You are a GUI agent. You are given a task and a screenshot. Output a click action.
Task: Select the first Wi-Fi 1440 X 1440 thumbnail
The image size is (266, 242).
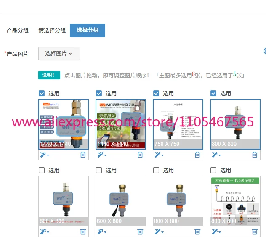(64, 124)
